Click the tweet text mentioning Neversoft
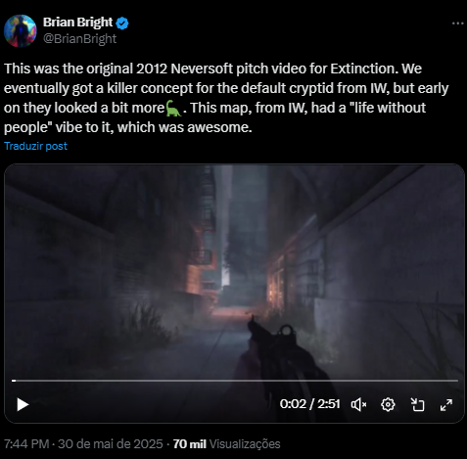 coord(226,98)
